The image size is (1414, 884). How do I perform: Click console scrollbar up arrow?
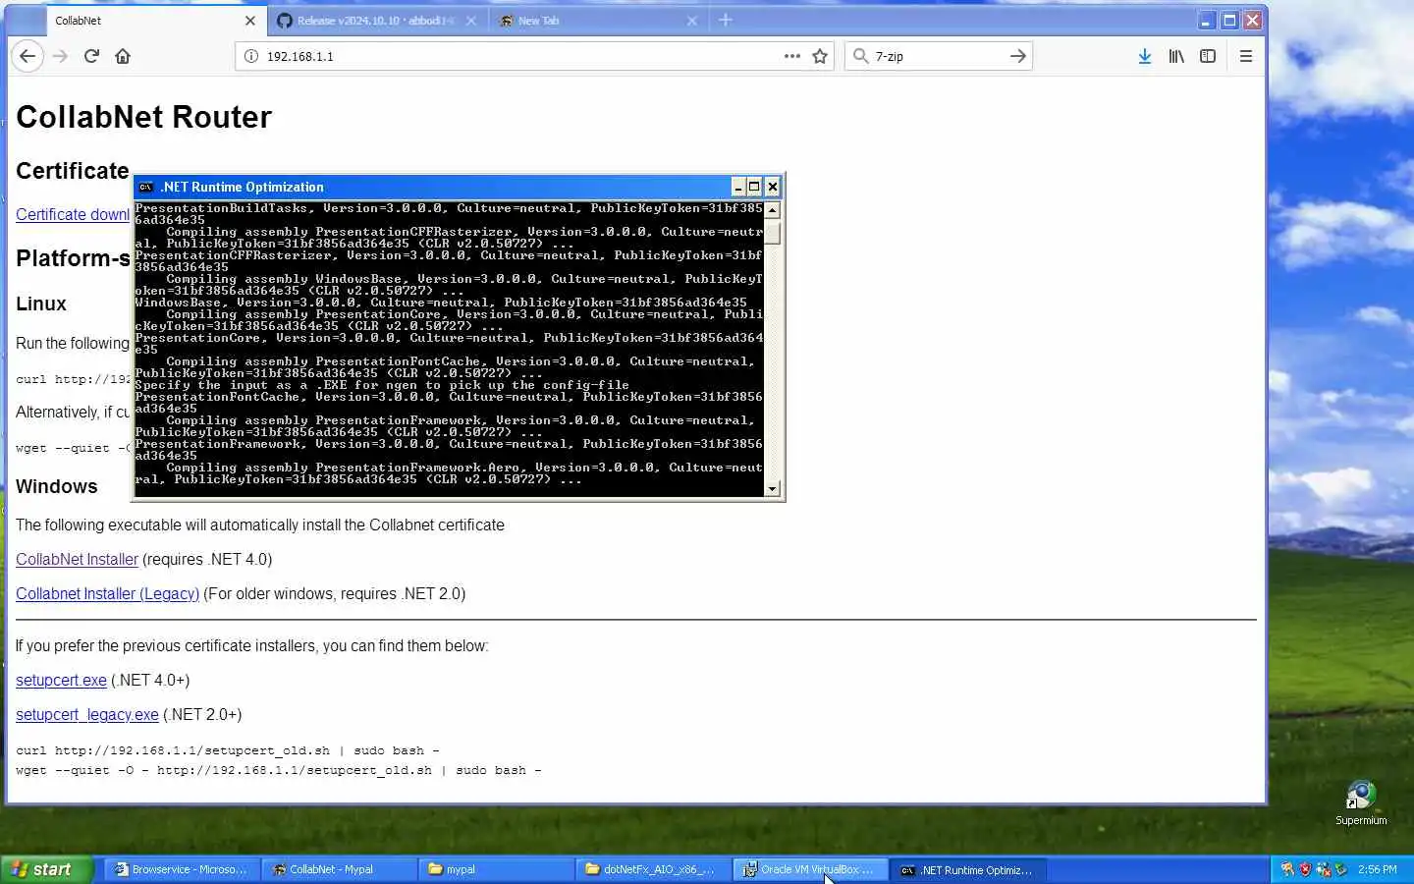point(772,209)
